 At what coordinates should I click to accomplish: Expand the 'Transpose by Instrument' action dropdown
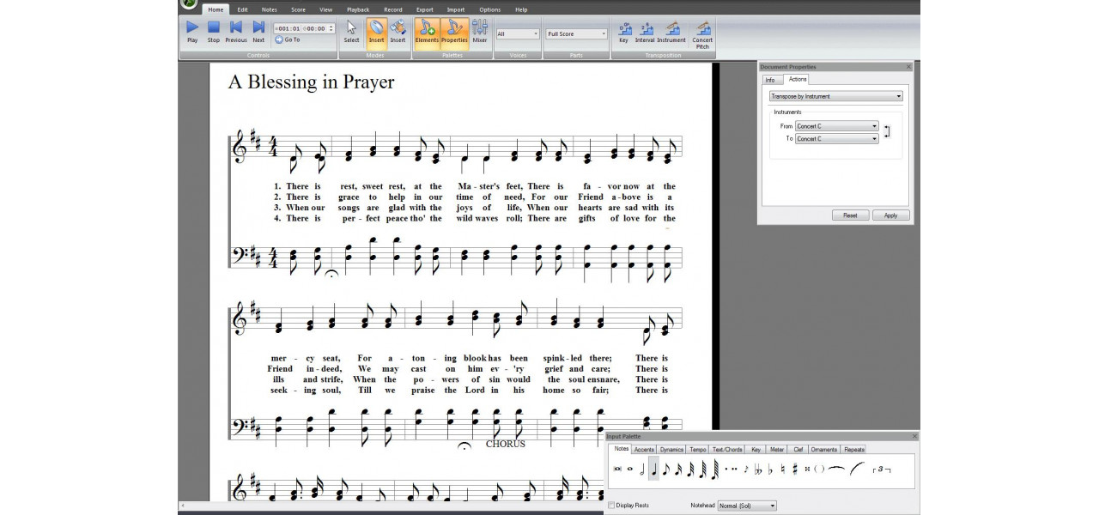click(835, 96)
